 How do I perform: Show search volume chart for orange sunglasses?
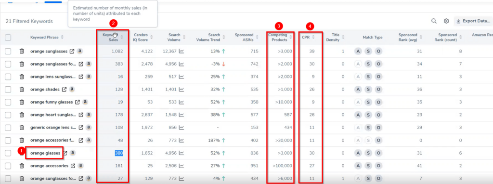coord(182,51)
